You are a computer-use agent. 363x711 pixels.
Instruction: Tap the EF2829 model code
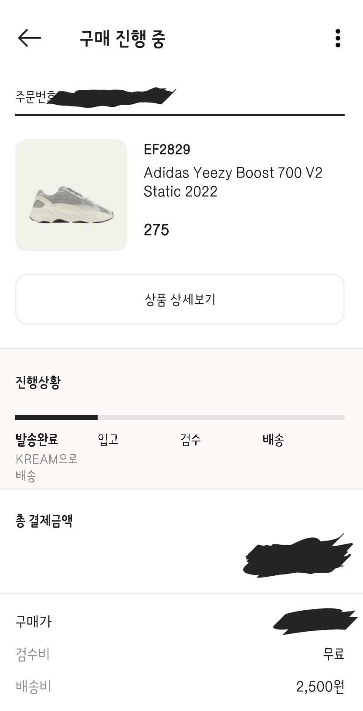tap(167, 150)
